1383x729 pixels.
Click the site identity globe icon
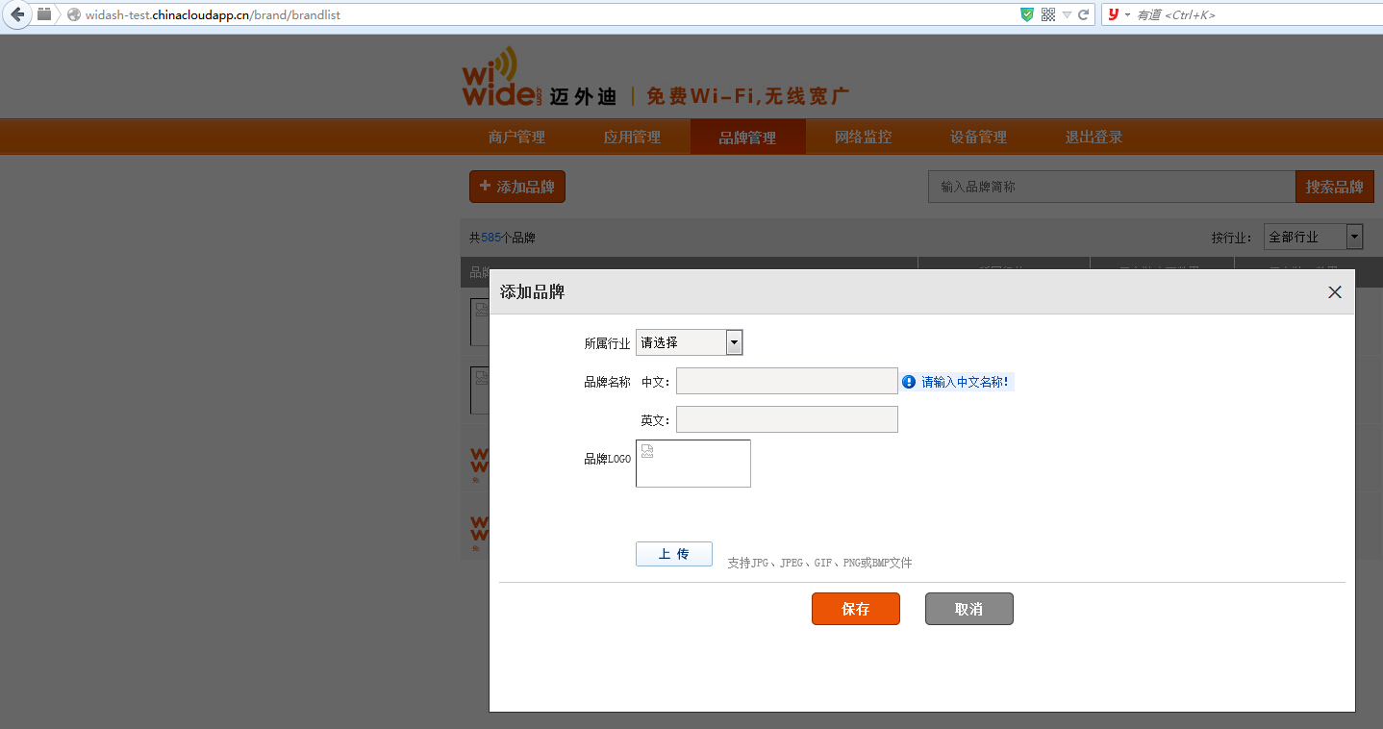point(73,14)
